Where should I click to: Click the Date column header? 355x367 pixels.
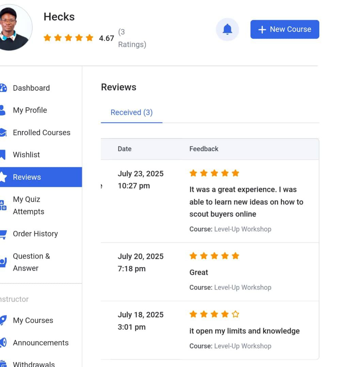click(x=125, y=149)
